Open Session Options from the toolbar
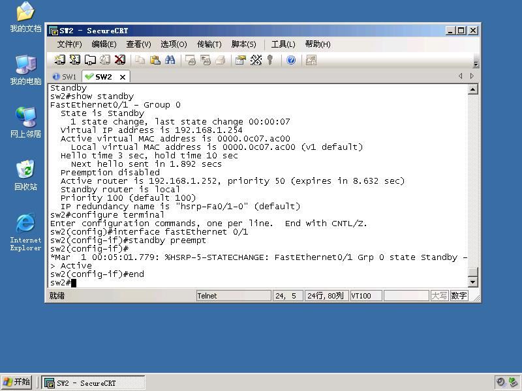This screenshot has width=522, height=391. click(x=240, y=60)
